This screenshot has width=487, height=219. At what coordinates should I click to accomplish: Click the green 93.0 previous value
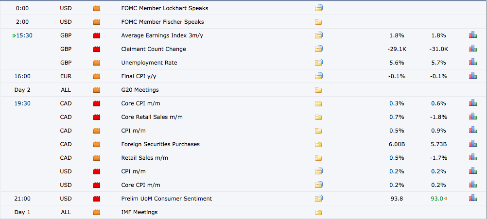coord(436,199)
